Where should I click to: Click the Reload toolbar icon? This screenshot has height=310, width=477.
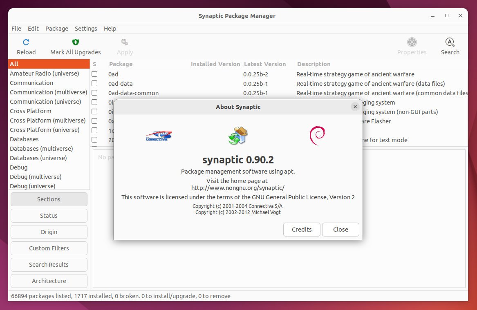[26, 42]
